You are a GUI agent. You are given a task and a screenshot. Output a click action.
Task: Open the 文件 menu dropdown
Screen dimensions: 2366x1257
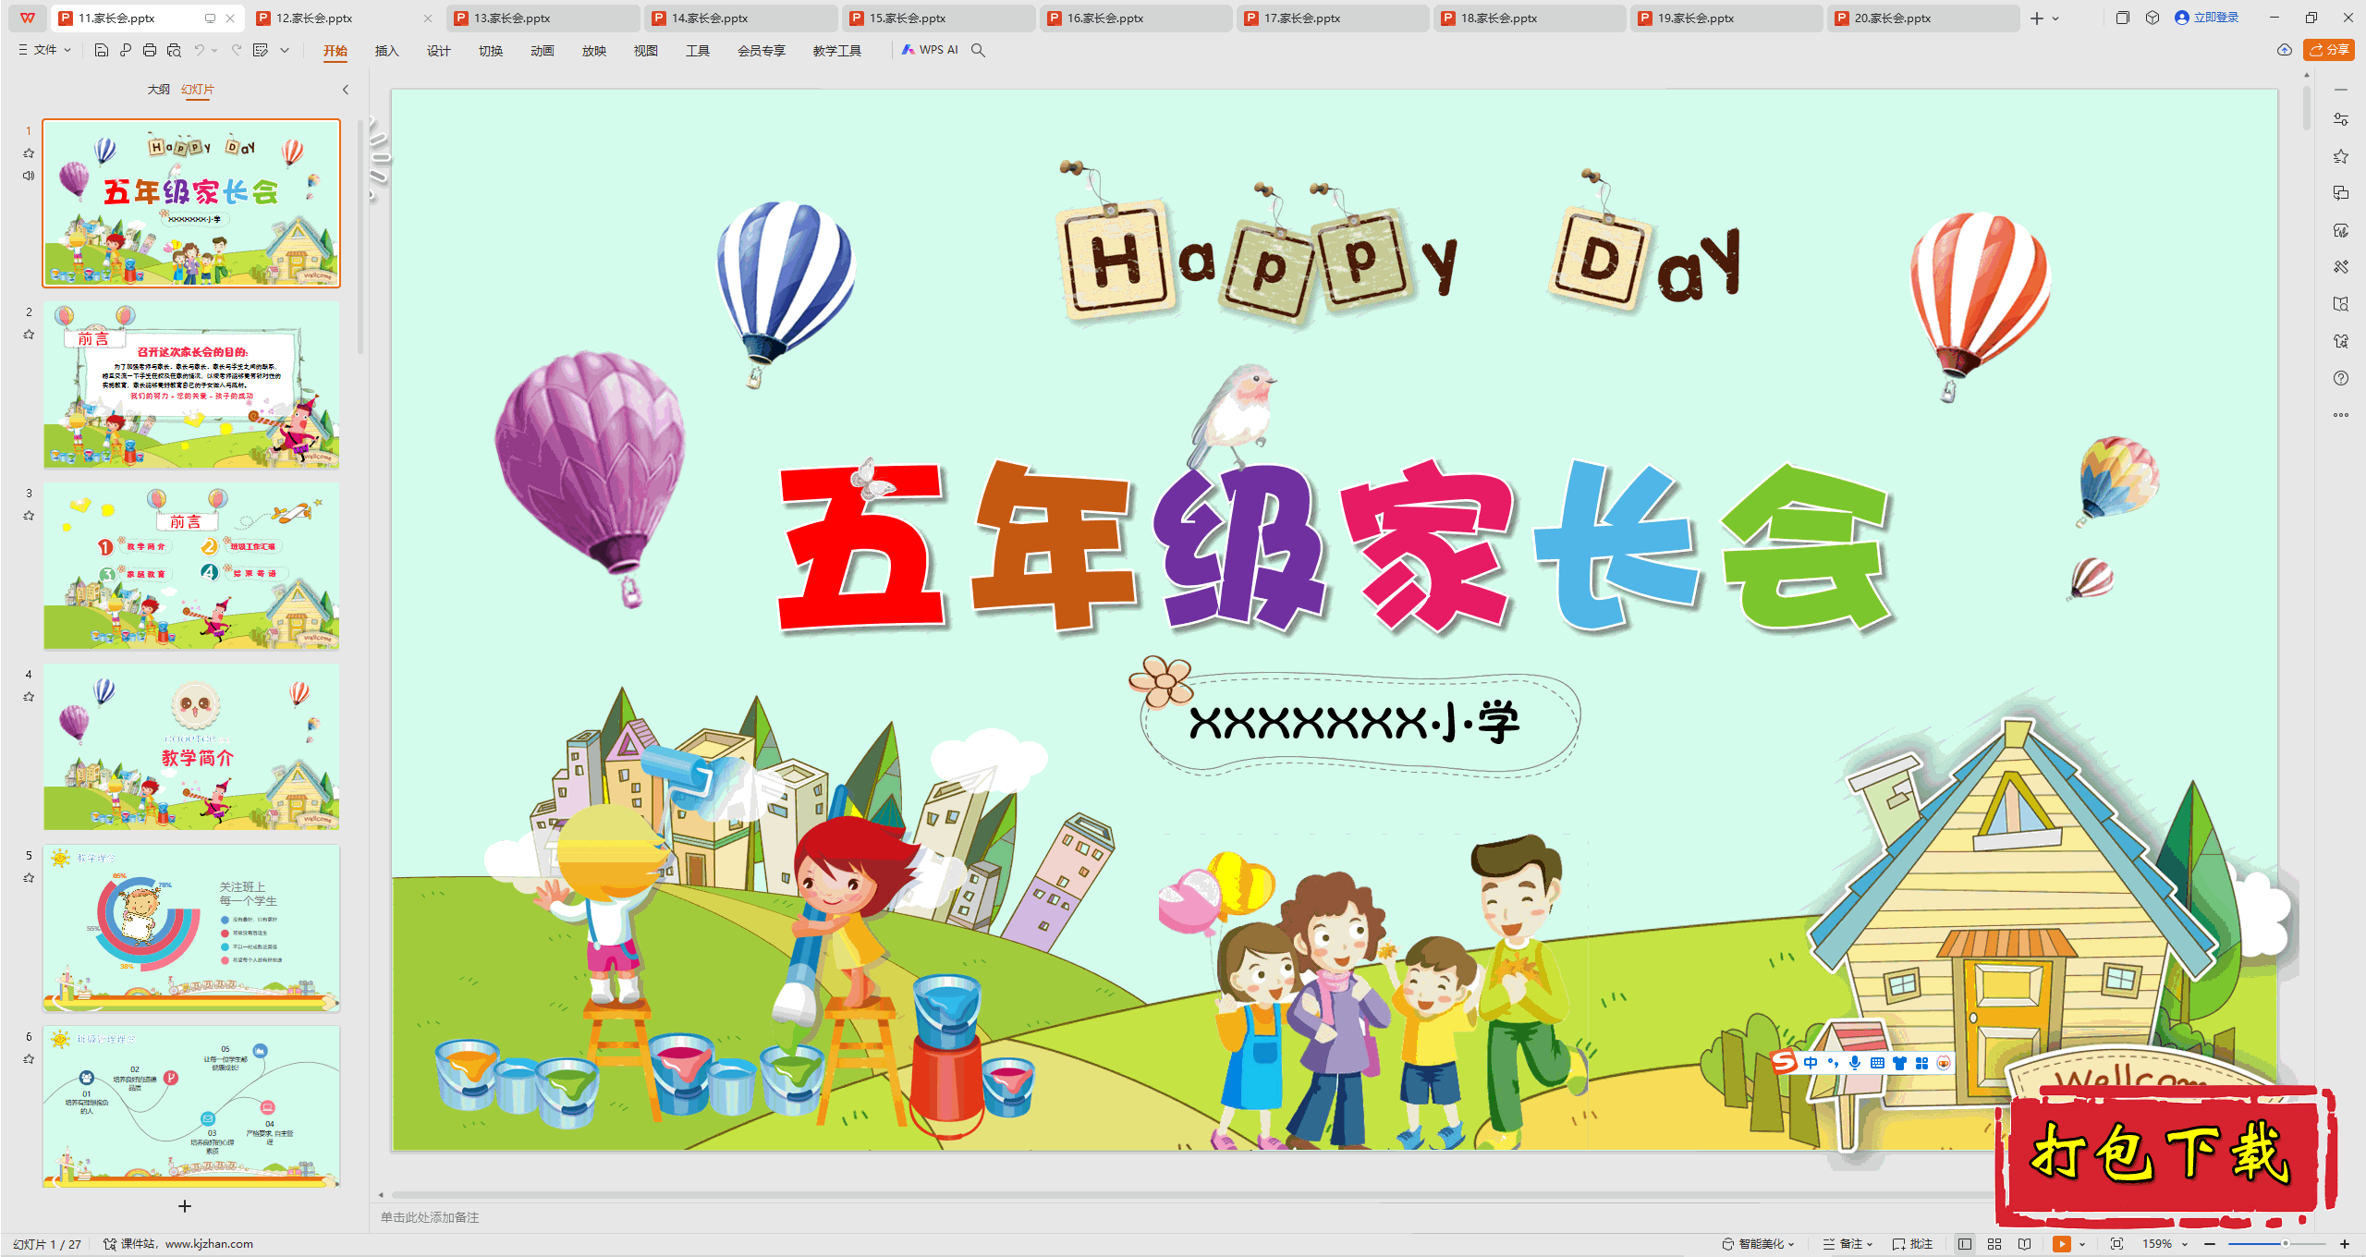[x=44, y=50]
